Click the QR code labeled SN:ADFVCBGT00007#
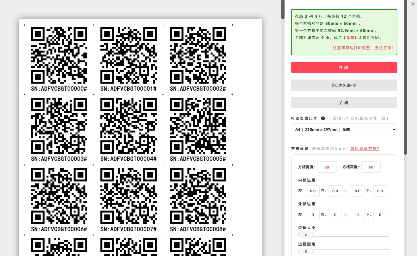Viewport: 417px width, 256px height. [129, 196]
